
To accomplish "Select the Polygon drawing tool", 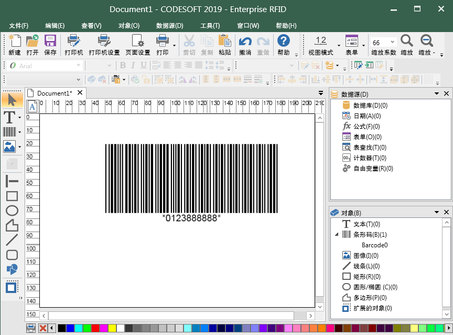I will (12, 225).
